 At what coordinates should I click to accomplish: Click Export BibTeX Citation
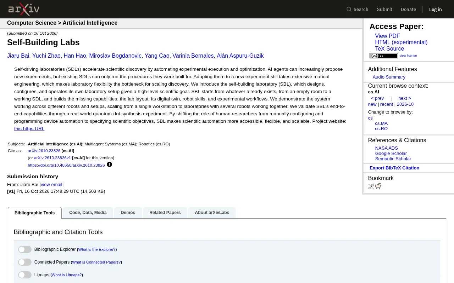click(x=394, y=168)
